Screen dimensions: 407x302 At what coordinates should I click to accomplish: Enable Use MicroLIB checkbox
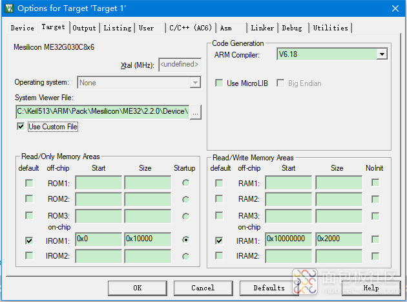point(219,83)
